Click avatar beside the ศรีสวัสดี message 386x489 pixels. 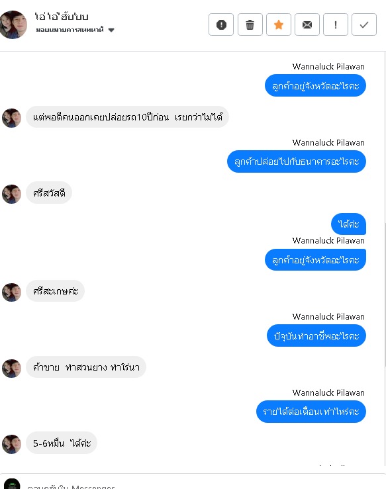(11, 194)
